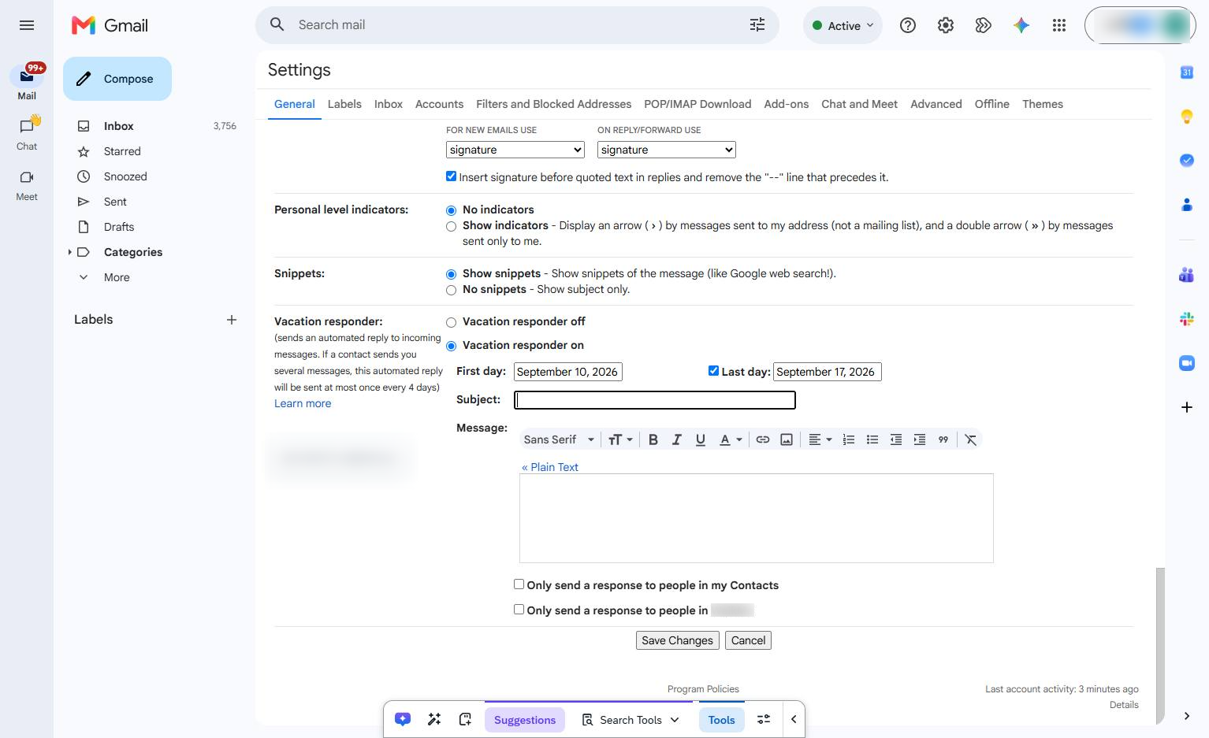Viewport: 1209px width, 738px height.
Task: Open text size dropdown
Action: [620, 439]
